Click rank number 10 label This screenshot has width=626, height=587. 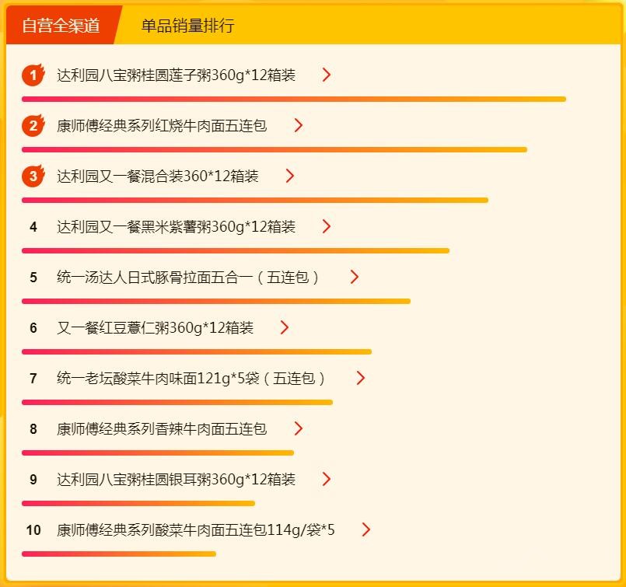tap(33, 530)
